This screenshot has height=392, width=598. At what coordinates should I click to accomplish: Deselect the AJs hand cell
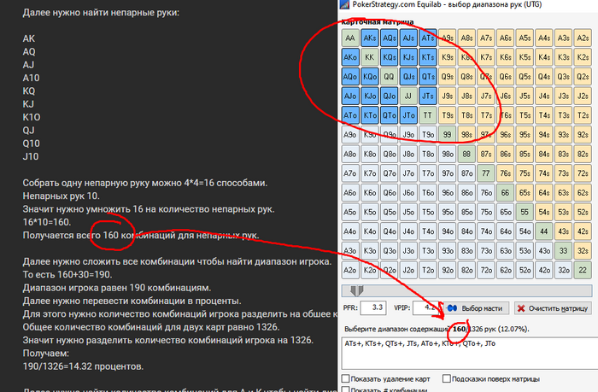[408, 38]
